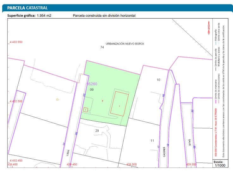Click the yellow 'EI' marker on the left parcel

click(x=58, y=100)
